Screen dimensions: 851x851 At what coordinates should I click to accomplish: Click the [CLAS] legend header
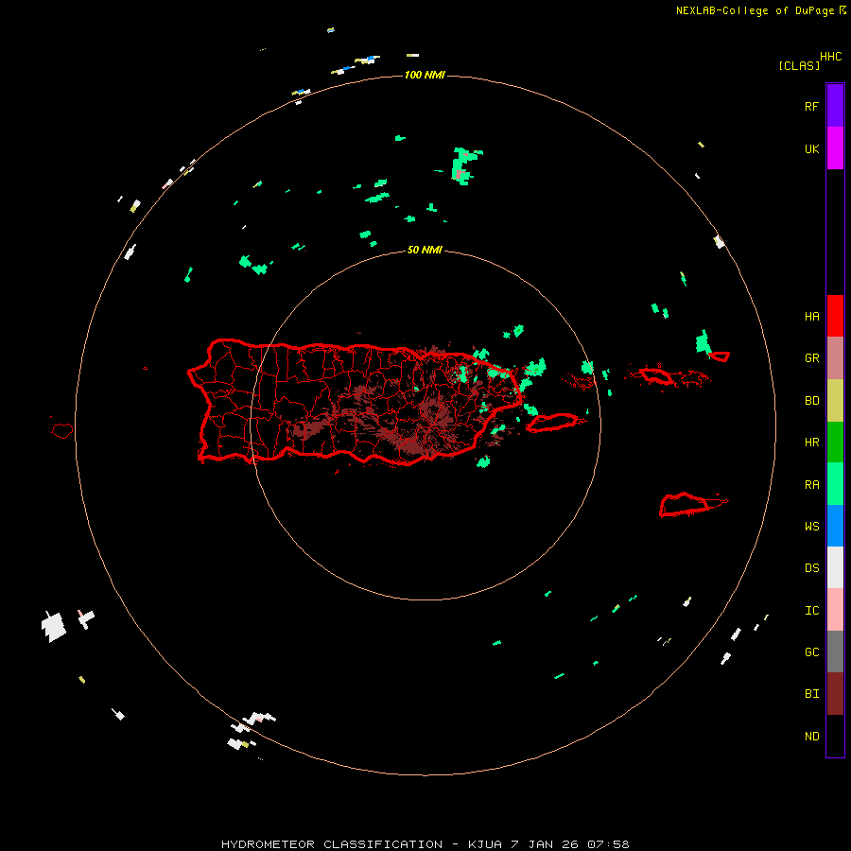coord(799,65)
